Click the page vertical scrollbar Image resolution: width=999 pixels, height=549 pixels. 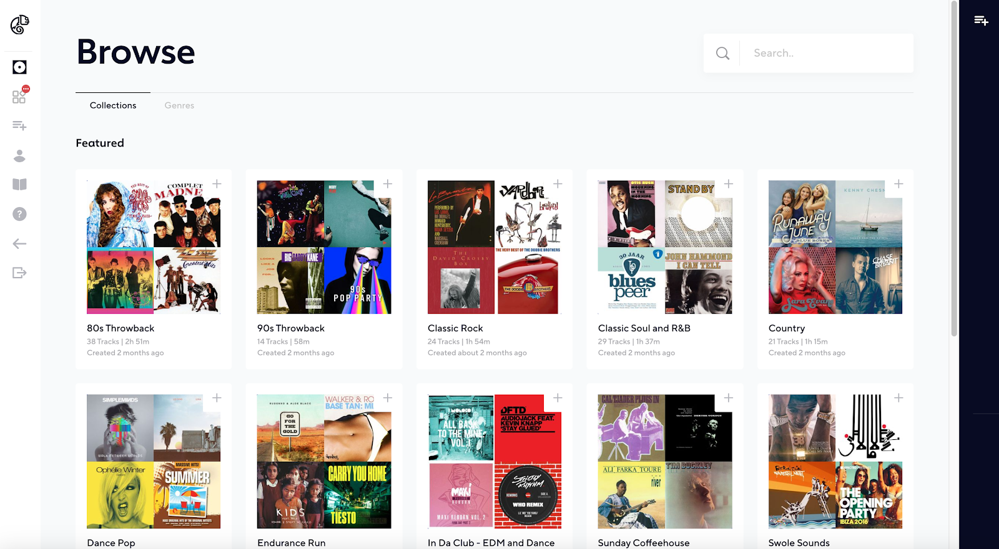tap(954, 168)
